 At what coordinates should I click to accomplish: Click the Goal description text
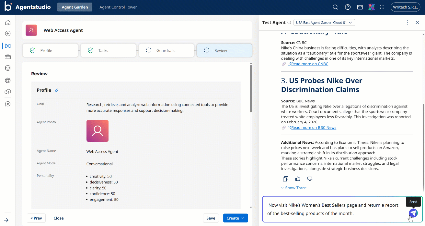(157, 108)
